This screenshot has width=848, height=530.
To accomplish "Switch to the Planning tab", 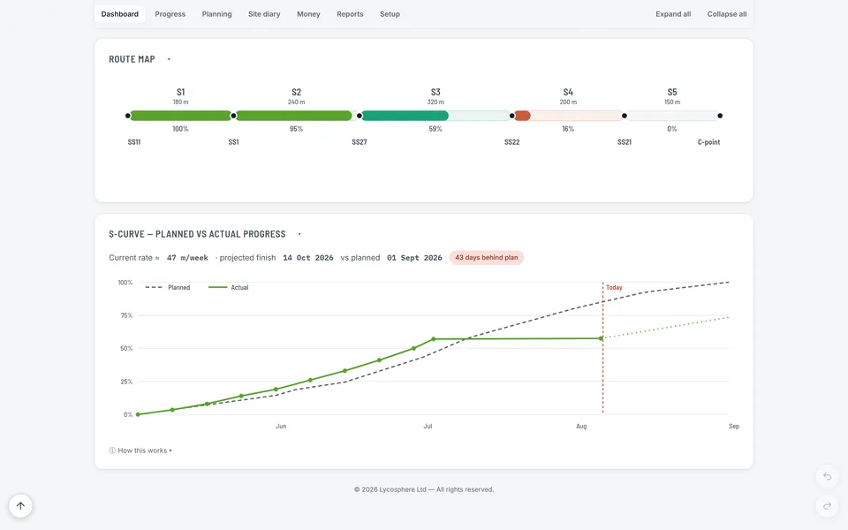I will [x=217, y=14].
